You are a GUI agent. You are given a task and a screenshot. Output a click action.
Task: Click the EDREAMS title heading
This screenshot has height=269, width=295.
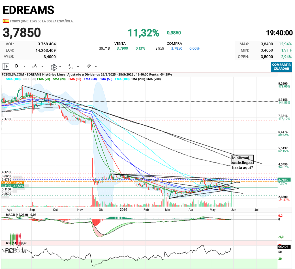click(x=28, y=10)
